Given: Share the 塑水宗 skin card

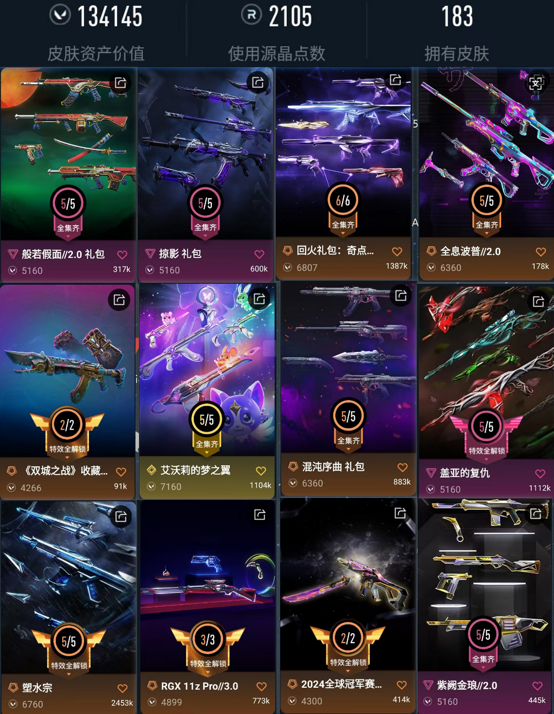Looking at the screenshot, I should pos(121,516).
